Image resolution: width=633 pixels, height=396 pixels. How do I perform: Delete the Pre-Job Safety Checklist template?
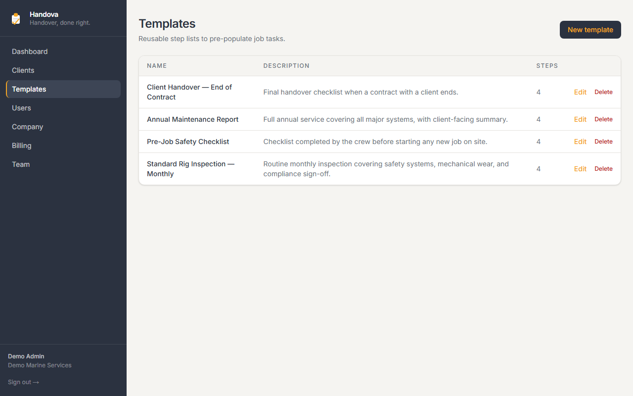pyautogui.click(x=603, y=142)
